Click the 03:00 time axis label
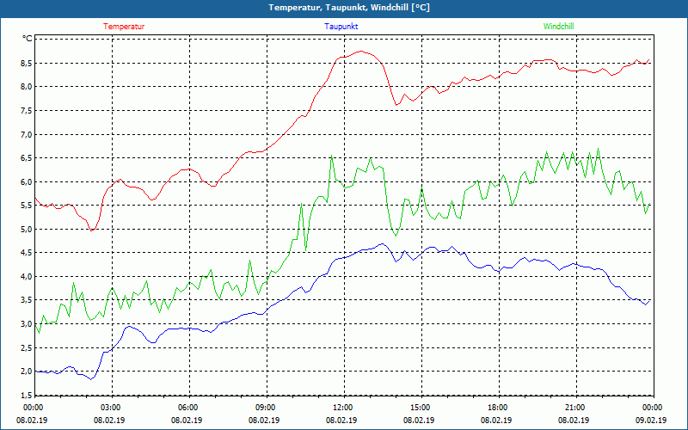This screenshot has width=688, height=430. (112, 408)
